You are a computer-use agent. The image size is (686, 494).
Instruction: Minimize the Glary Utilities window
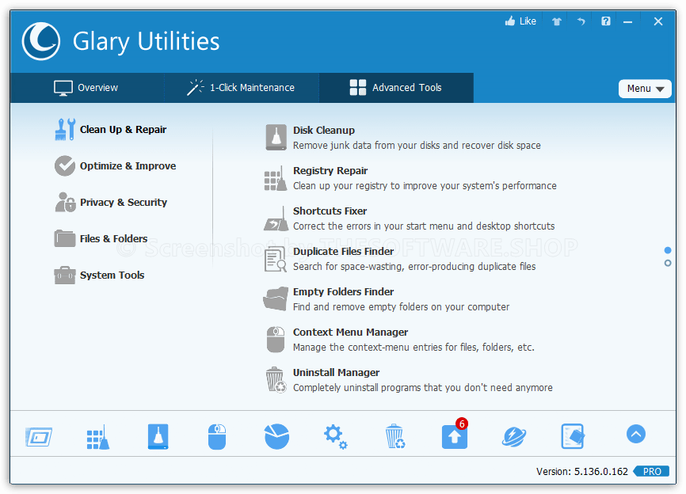[x=628, y=21]
